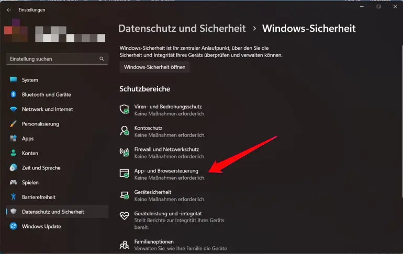Screen dimensions: 403x254
Task: Open the Apps category
Action: click(x=57, y=138)
